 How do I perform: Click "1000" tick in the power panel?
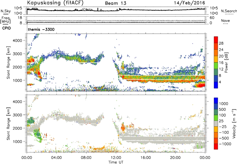click(17, 80)
